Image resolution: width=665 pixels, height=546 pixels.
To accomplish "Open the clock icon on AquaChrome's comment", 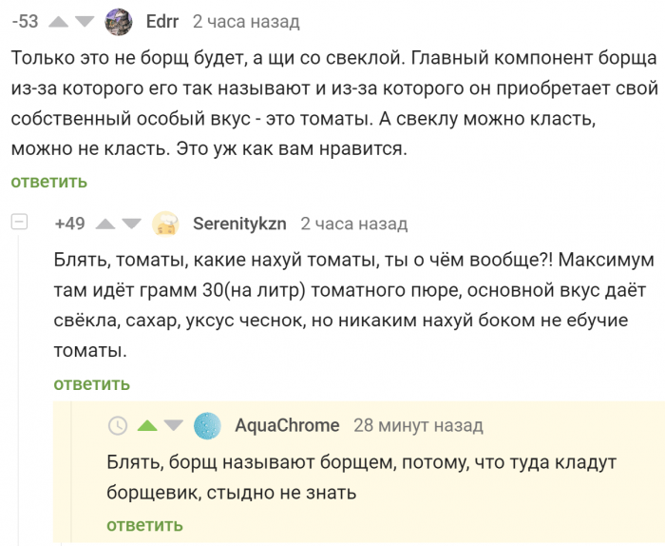I will tap(118, 425).
